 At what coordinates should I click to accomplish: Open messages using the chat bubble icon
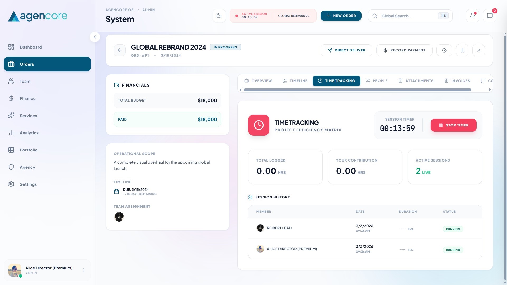click(490, 16)
